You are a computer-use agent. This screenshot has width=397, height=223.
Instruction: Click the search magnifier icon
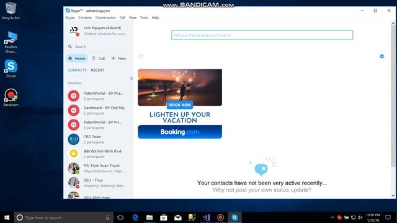(x=70, y=46)
